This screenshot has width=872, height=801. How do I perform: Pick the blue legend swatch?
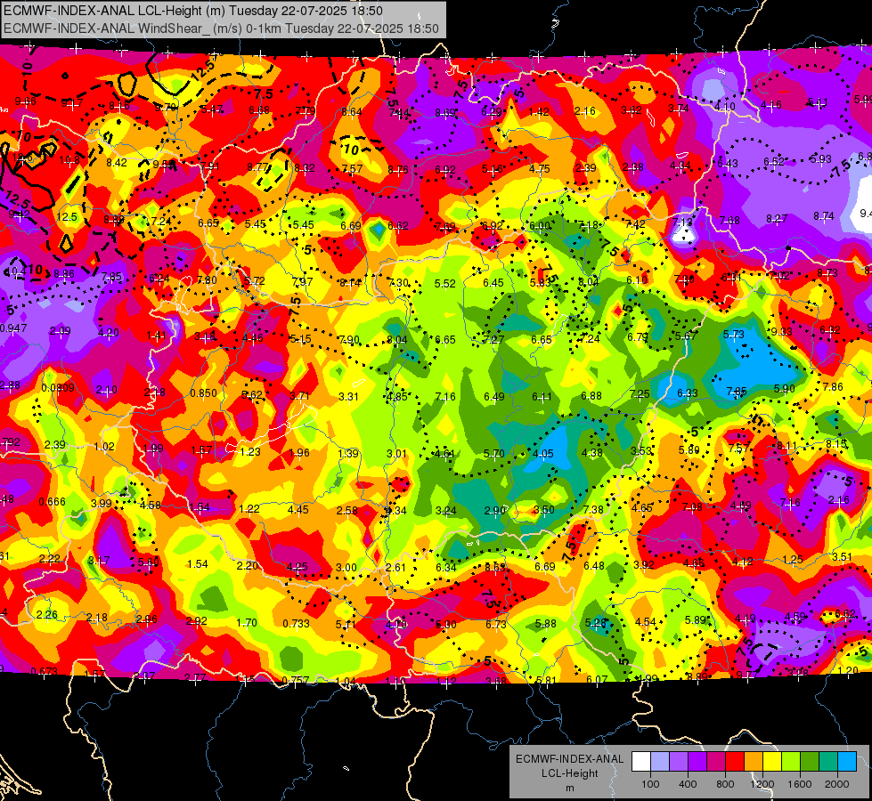(847, 762)
